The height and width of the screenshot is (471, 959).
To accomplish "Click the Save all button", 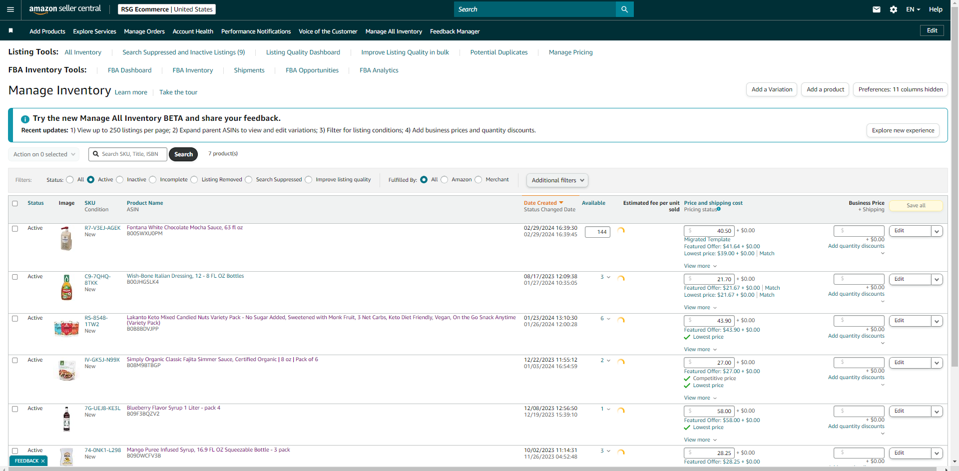I will (916, 205).
